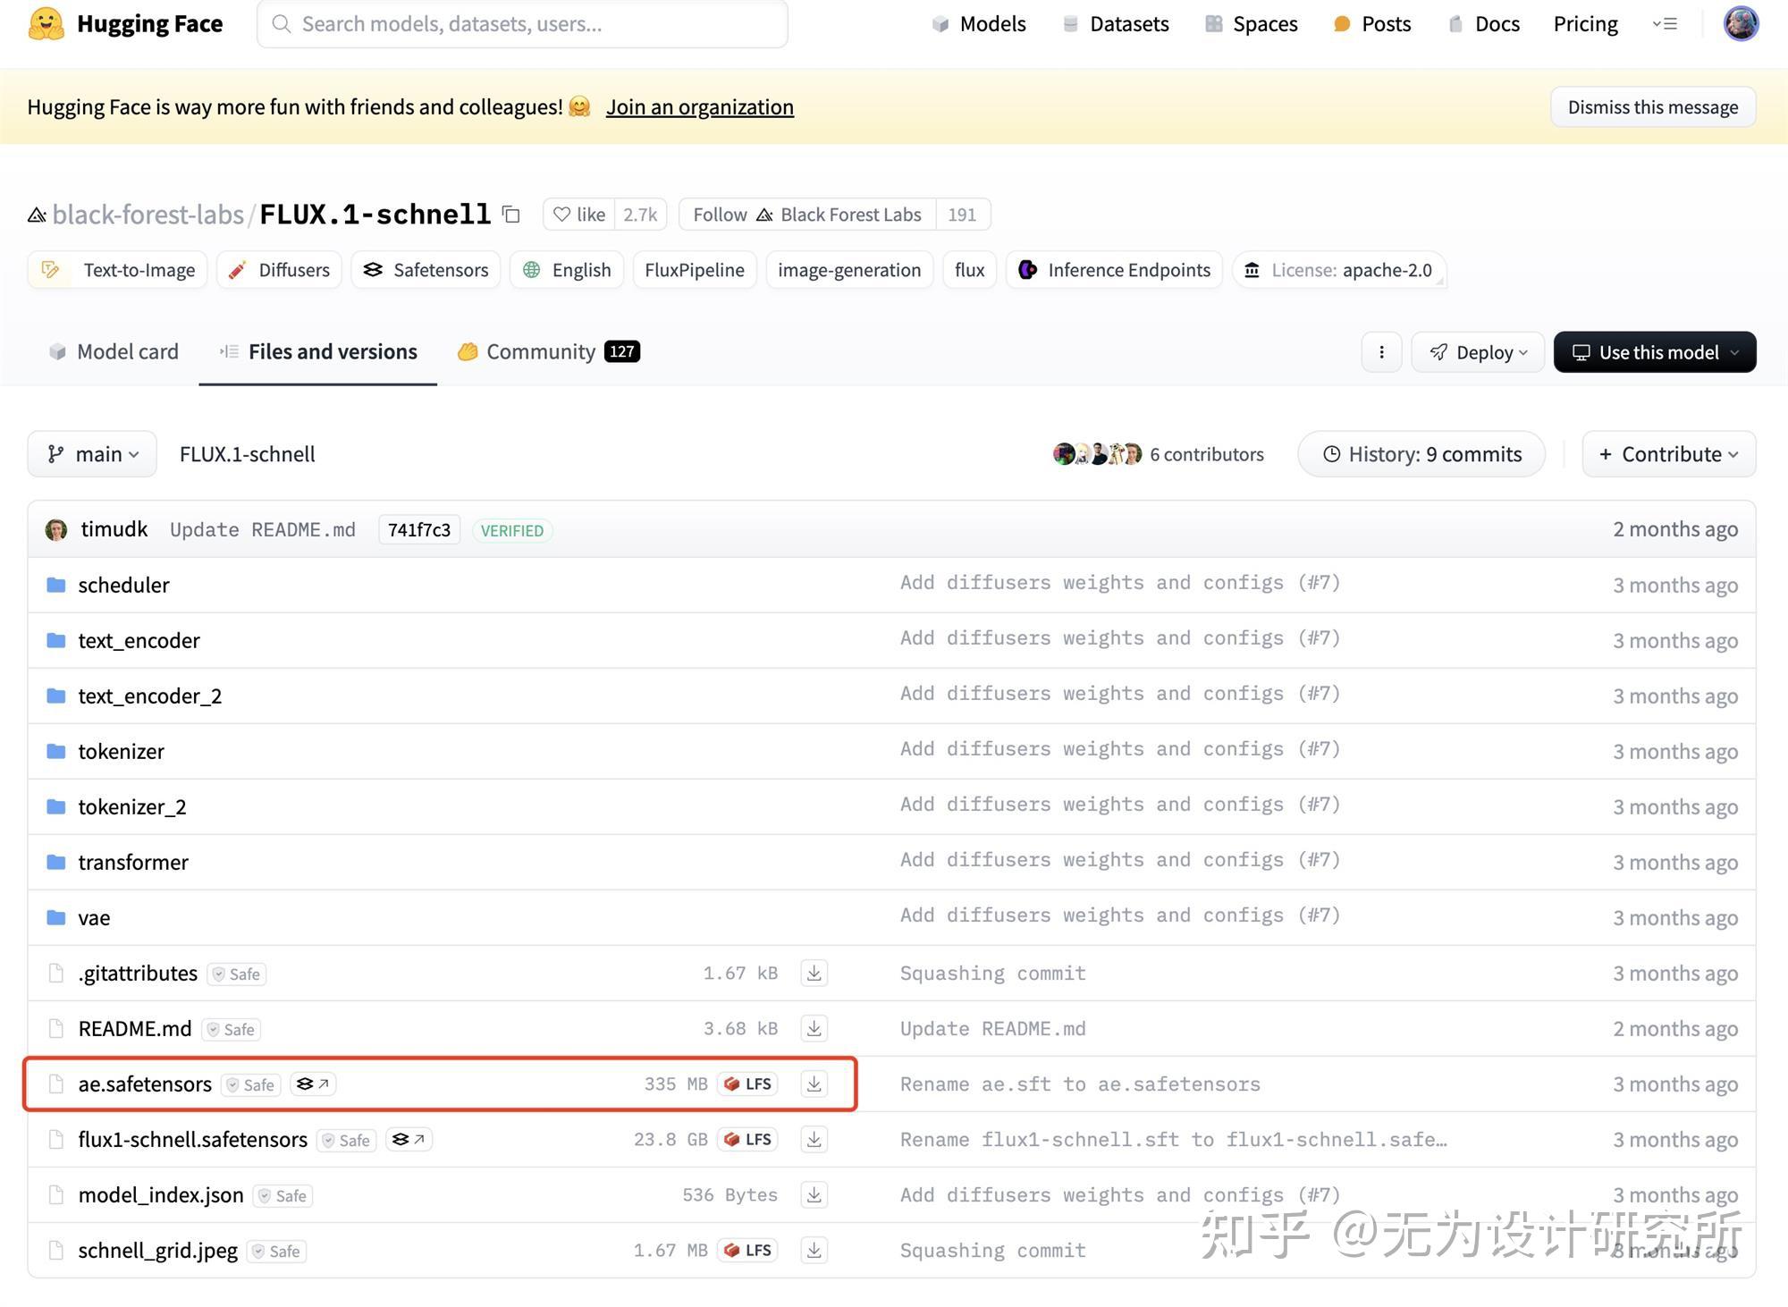Switch to the Community tab
This screenshot has width=1788, height=1307.
(540, 351)
